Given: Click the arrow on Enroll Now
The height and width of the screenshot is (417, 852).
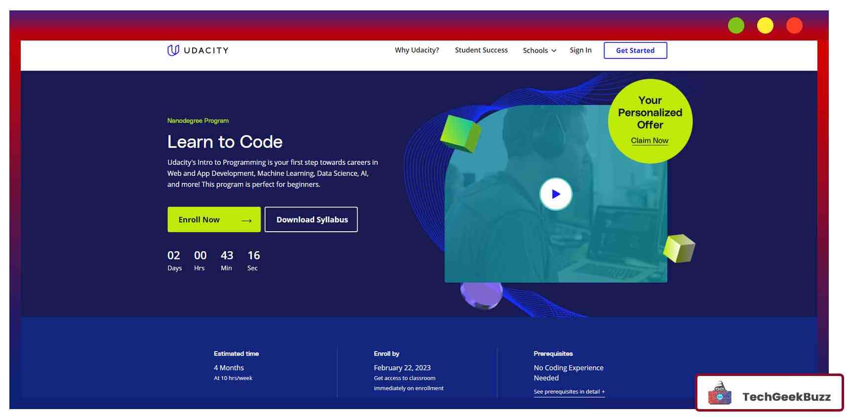Looking at the screenshot, I should (x=246, y=220).
